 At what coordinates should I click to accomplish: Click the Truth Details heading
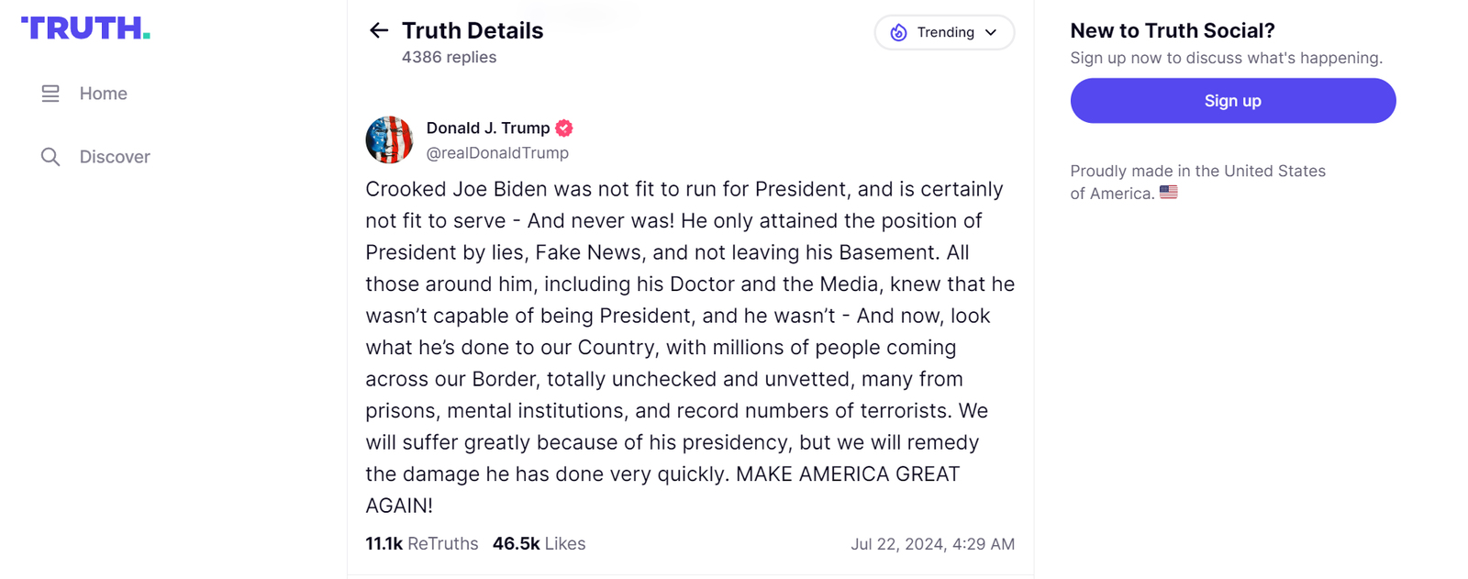(473, 30)
